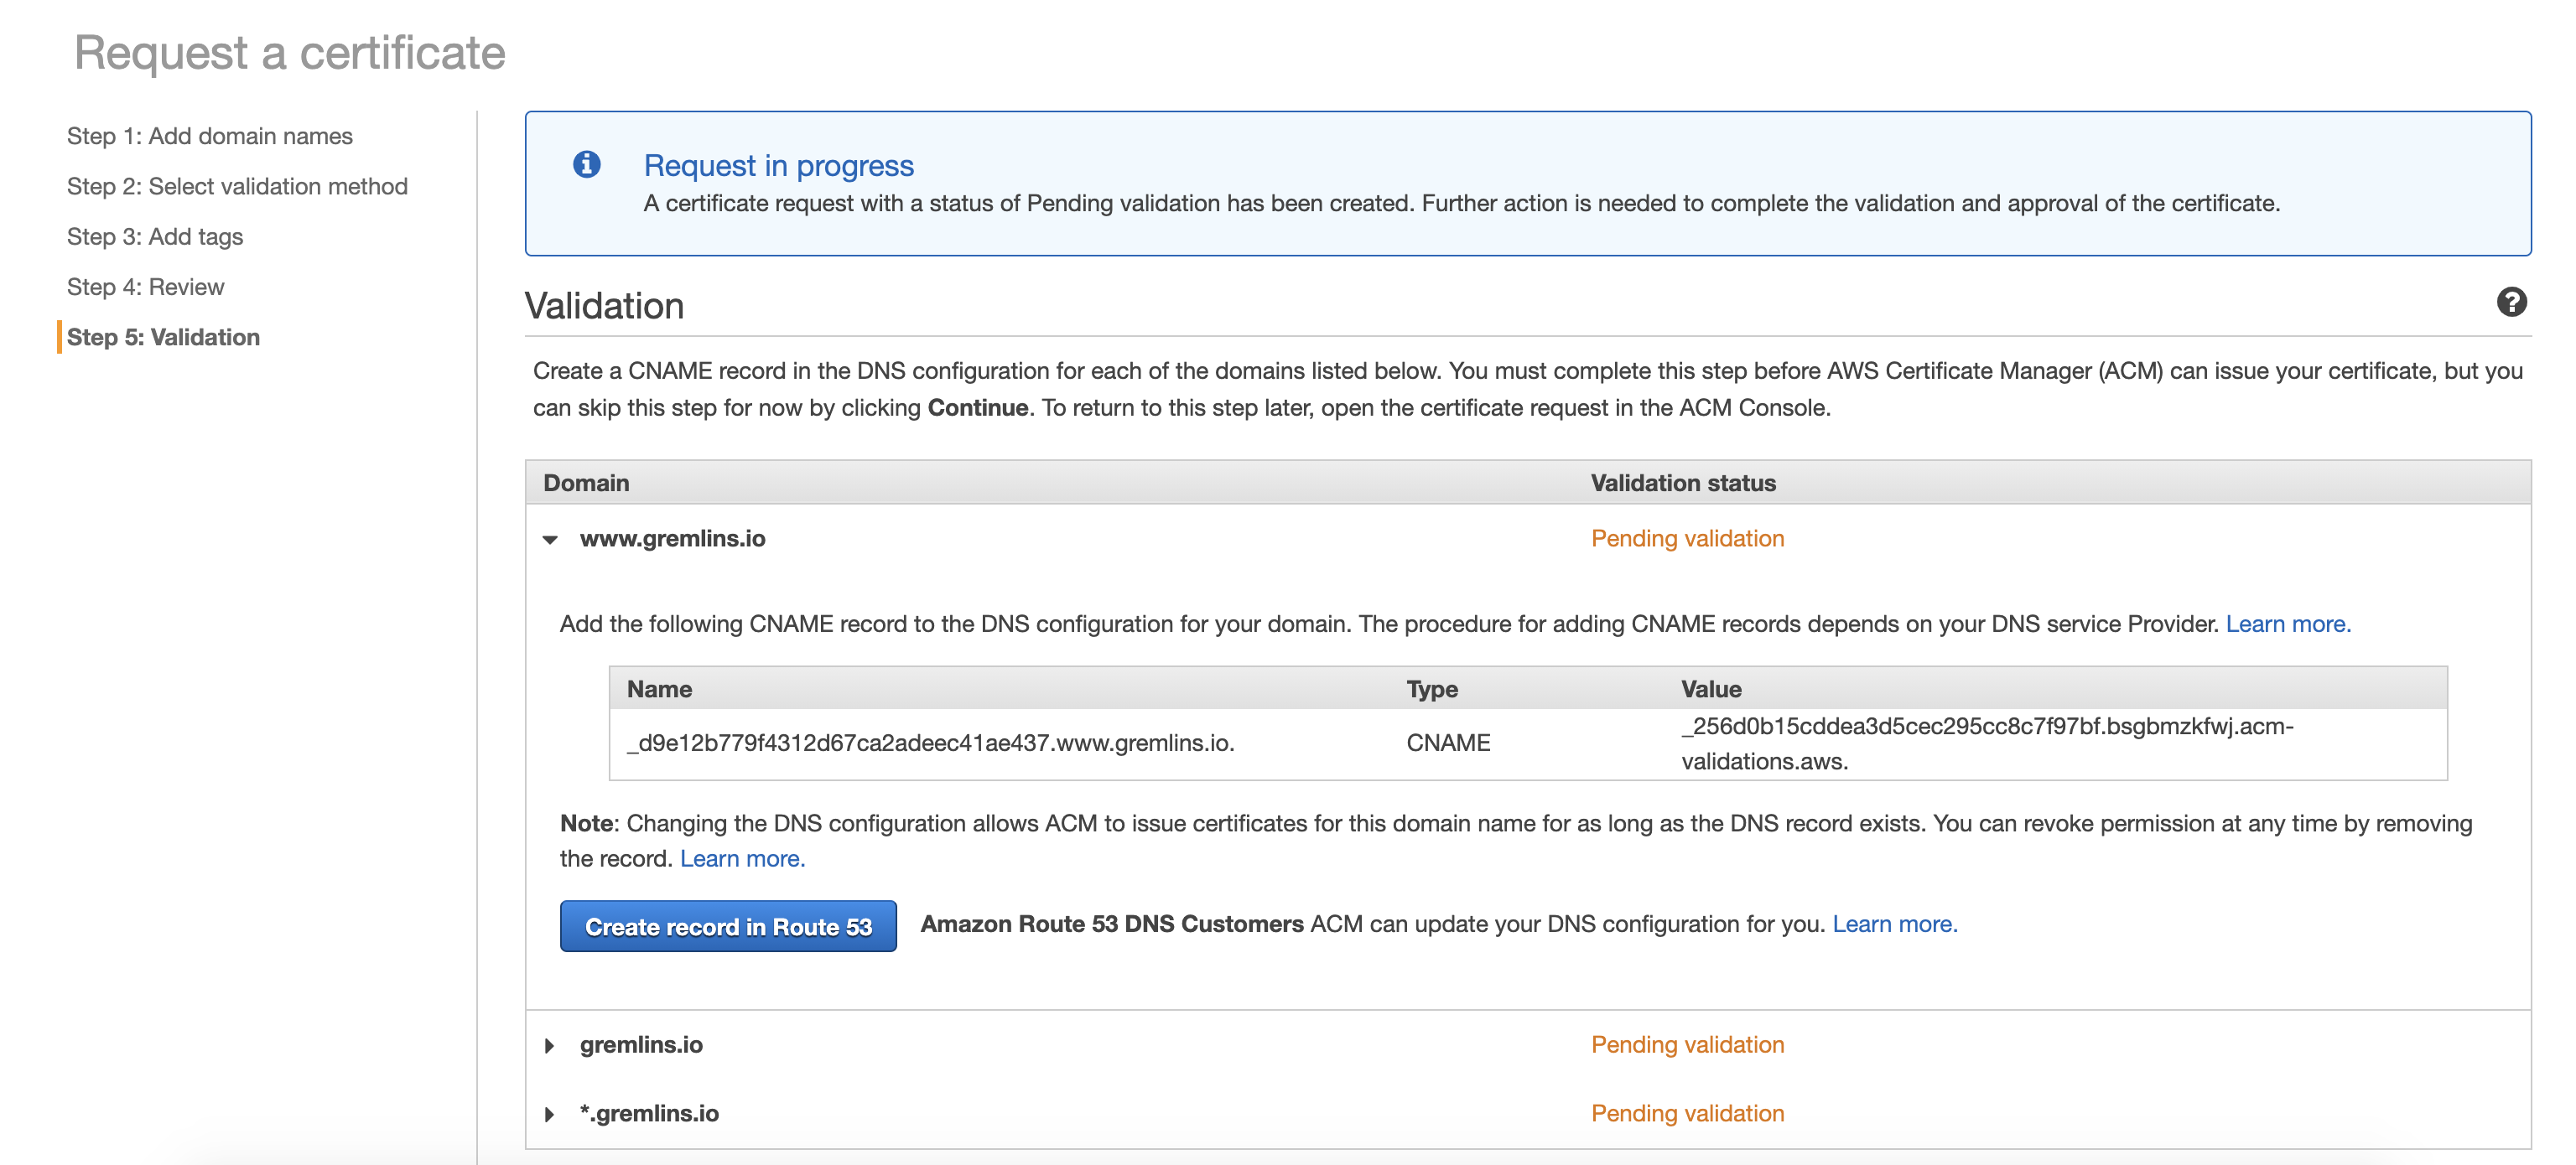This screenshot has width=2576, height=1165.
Task: Go to Step 2: Select validation method
Action: pyautogui.click(x=237, y=186)
